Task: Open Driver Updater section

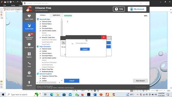Action: pos(29,46)
